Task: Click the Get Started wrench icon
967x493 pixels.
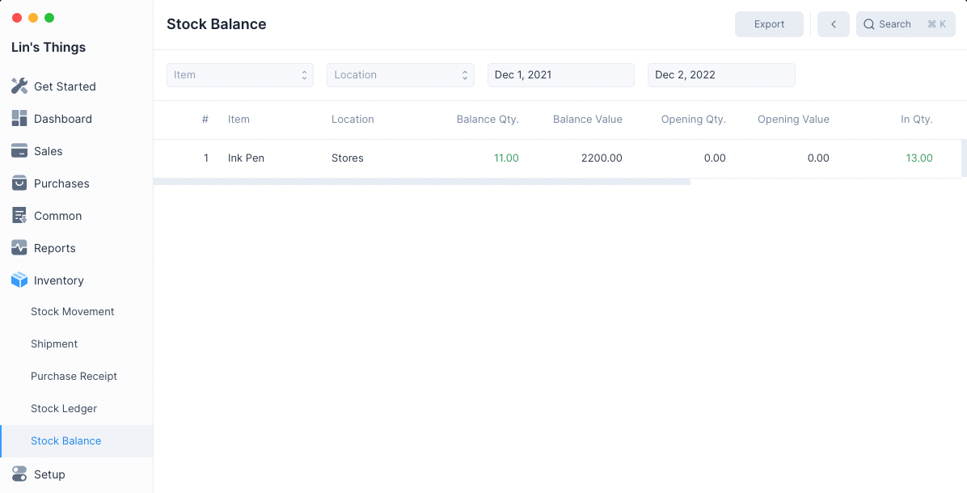Action: (19, 86)
